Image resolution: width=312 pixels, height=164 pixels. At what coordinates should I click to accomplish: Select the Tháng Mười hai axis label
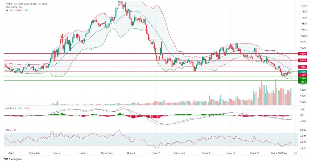(x=279, y=153)
